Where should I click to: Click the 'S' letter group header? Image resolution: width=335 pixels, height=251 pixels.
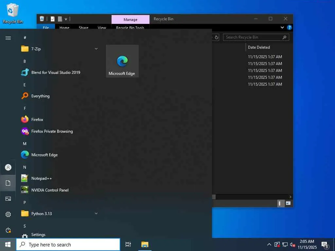pyautogui.click(x=25, y=226)
